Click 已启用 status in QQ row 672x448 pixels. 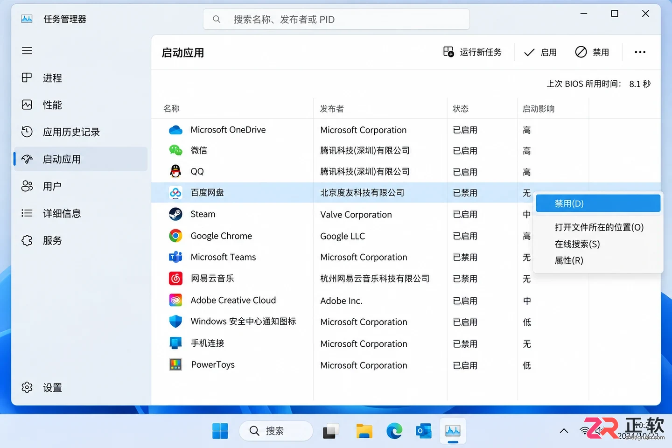tap(465, 172)
